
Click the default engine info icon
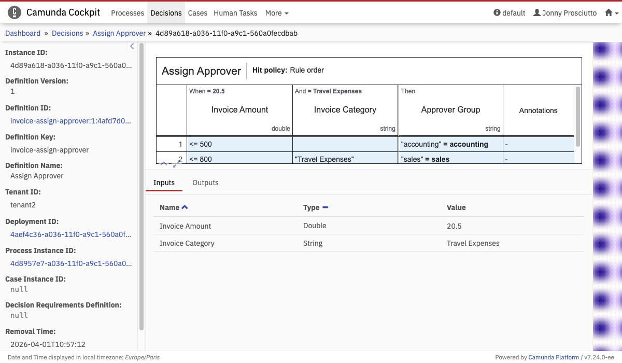click(x=497, y=13)
